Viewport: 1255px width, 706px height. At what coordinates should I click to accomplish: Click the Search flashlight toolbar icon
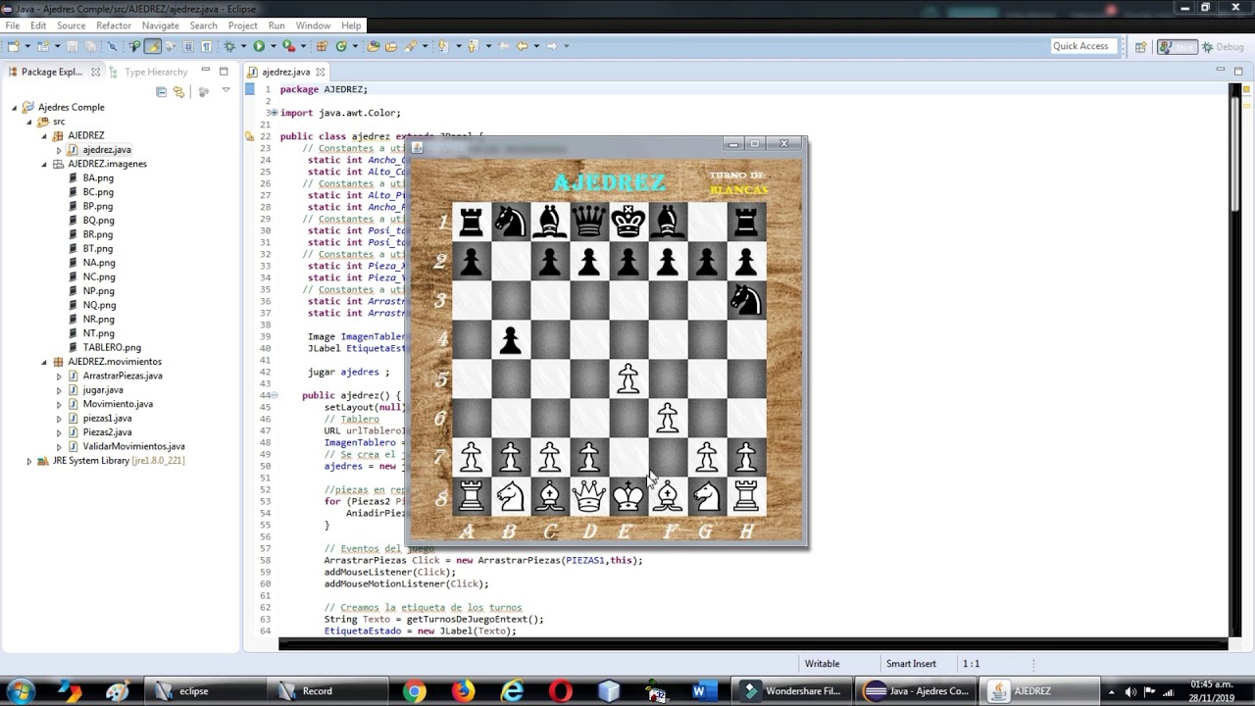410,46
